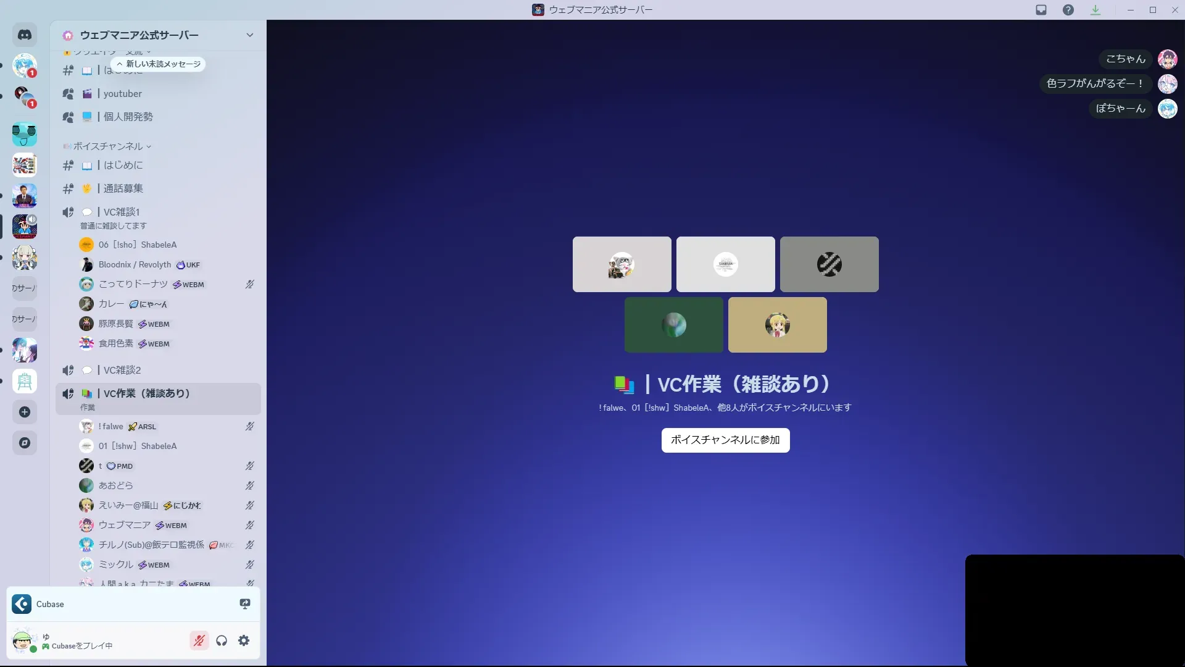Screen dimensions: 1185x667
Task: Click the Add a Server plus icon
Action: [25, 412]
